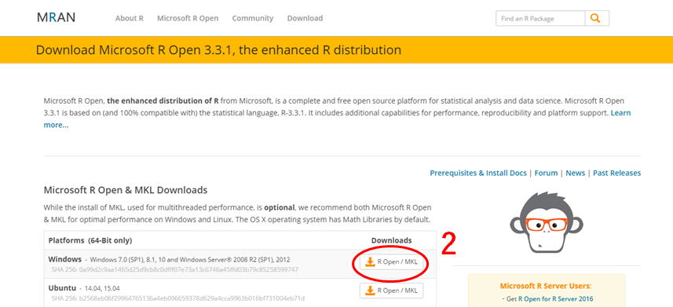Click the MRAN logo
The image size is (673, 307).
click(57, 17)
